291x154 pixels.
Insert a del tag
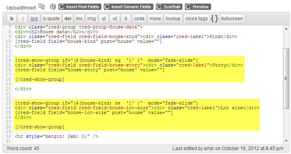68,19
